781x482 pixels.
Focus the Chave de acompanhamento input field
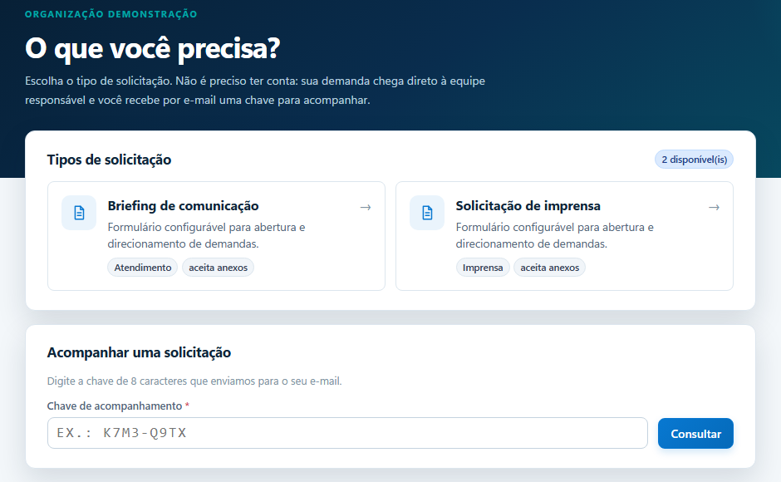347,433
